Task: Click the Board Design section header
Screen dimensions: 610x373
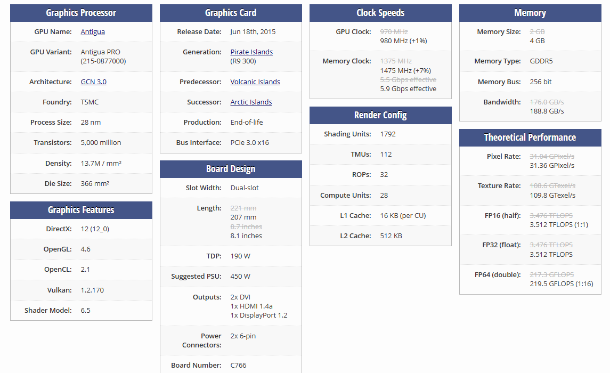Action: click(231, 169)
